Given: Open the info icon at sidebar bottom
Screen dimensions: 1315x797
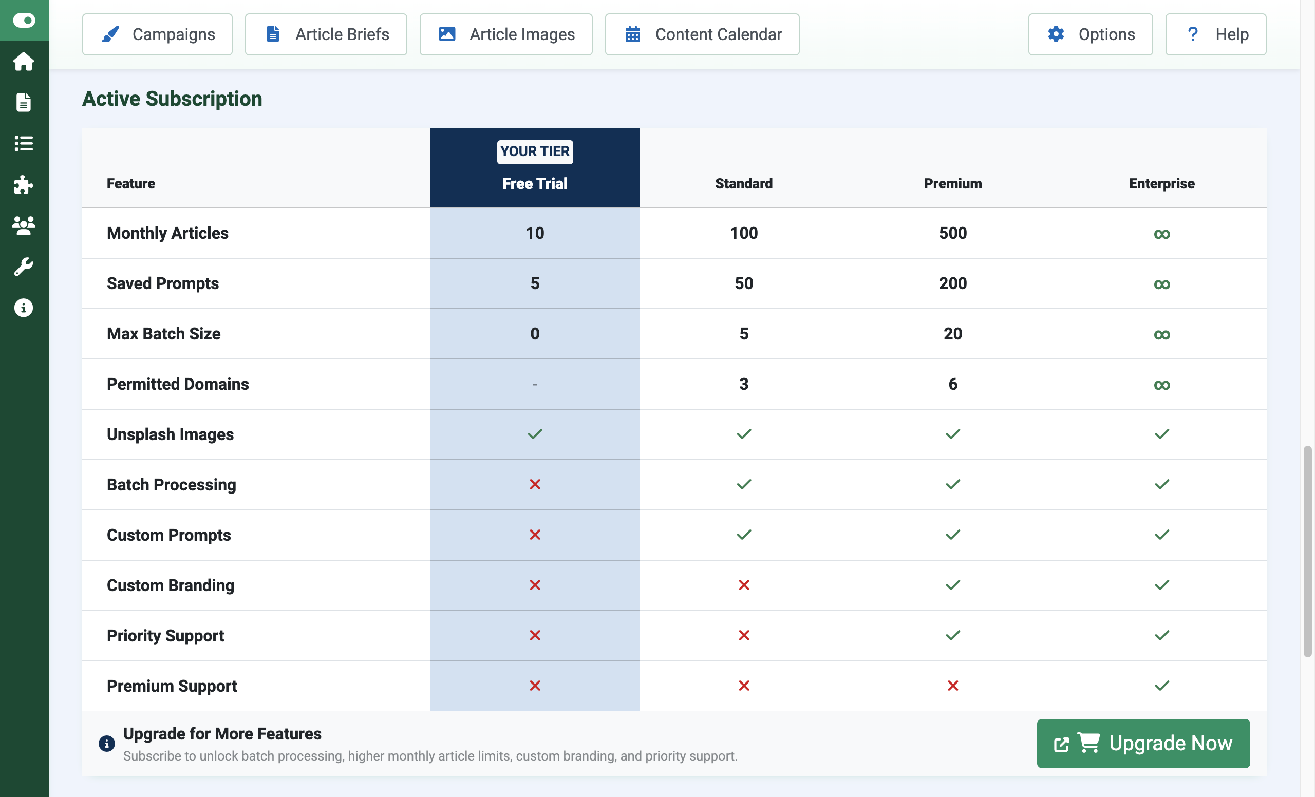Looking at the screenshot, I should tap(24, 308).
